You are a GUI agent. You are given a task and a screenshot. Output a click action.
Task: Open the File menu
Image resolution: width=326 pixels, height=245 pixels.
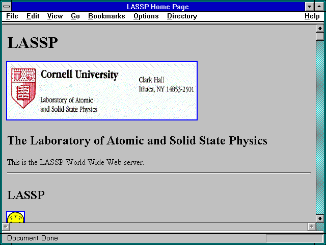click(x=12, y=16)
